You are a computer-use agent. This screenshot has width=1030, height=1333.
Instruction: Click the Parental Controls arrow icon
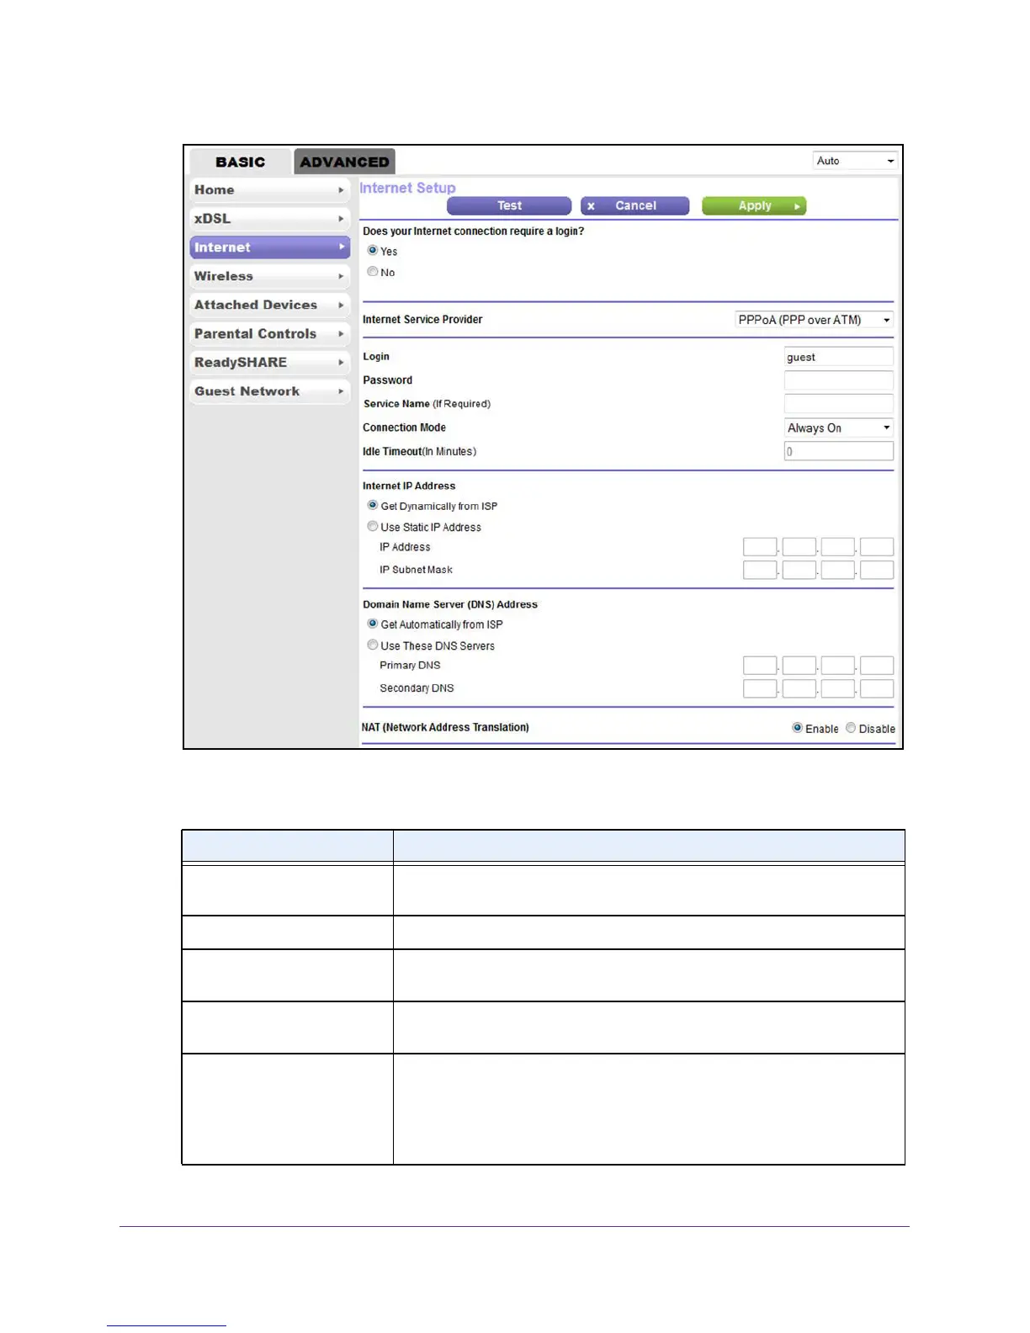point(341,334)
